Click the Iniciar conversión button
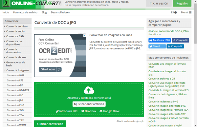 [x=50, y=124]
